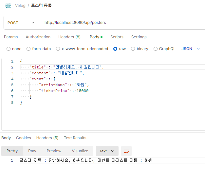
Task: Click the "ticketPrice" key in editor
Action: [54, 91]
